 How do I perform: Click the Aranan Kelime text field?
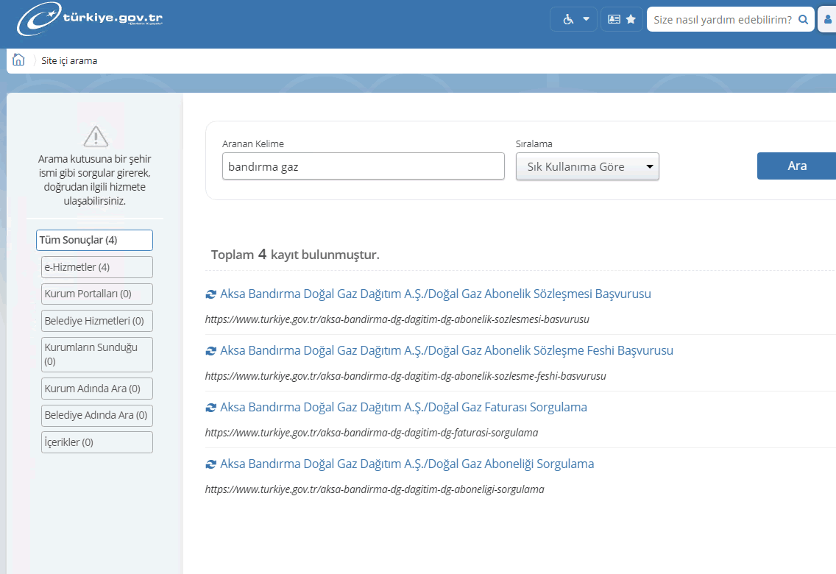363,166
